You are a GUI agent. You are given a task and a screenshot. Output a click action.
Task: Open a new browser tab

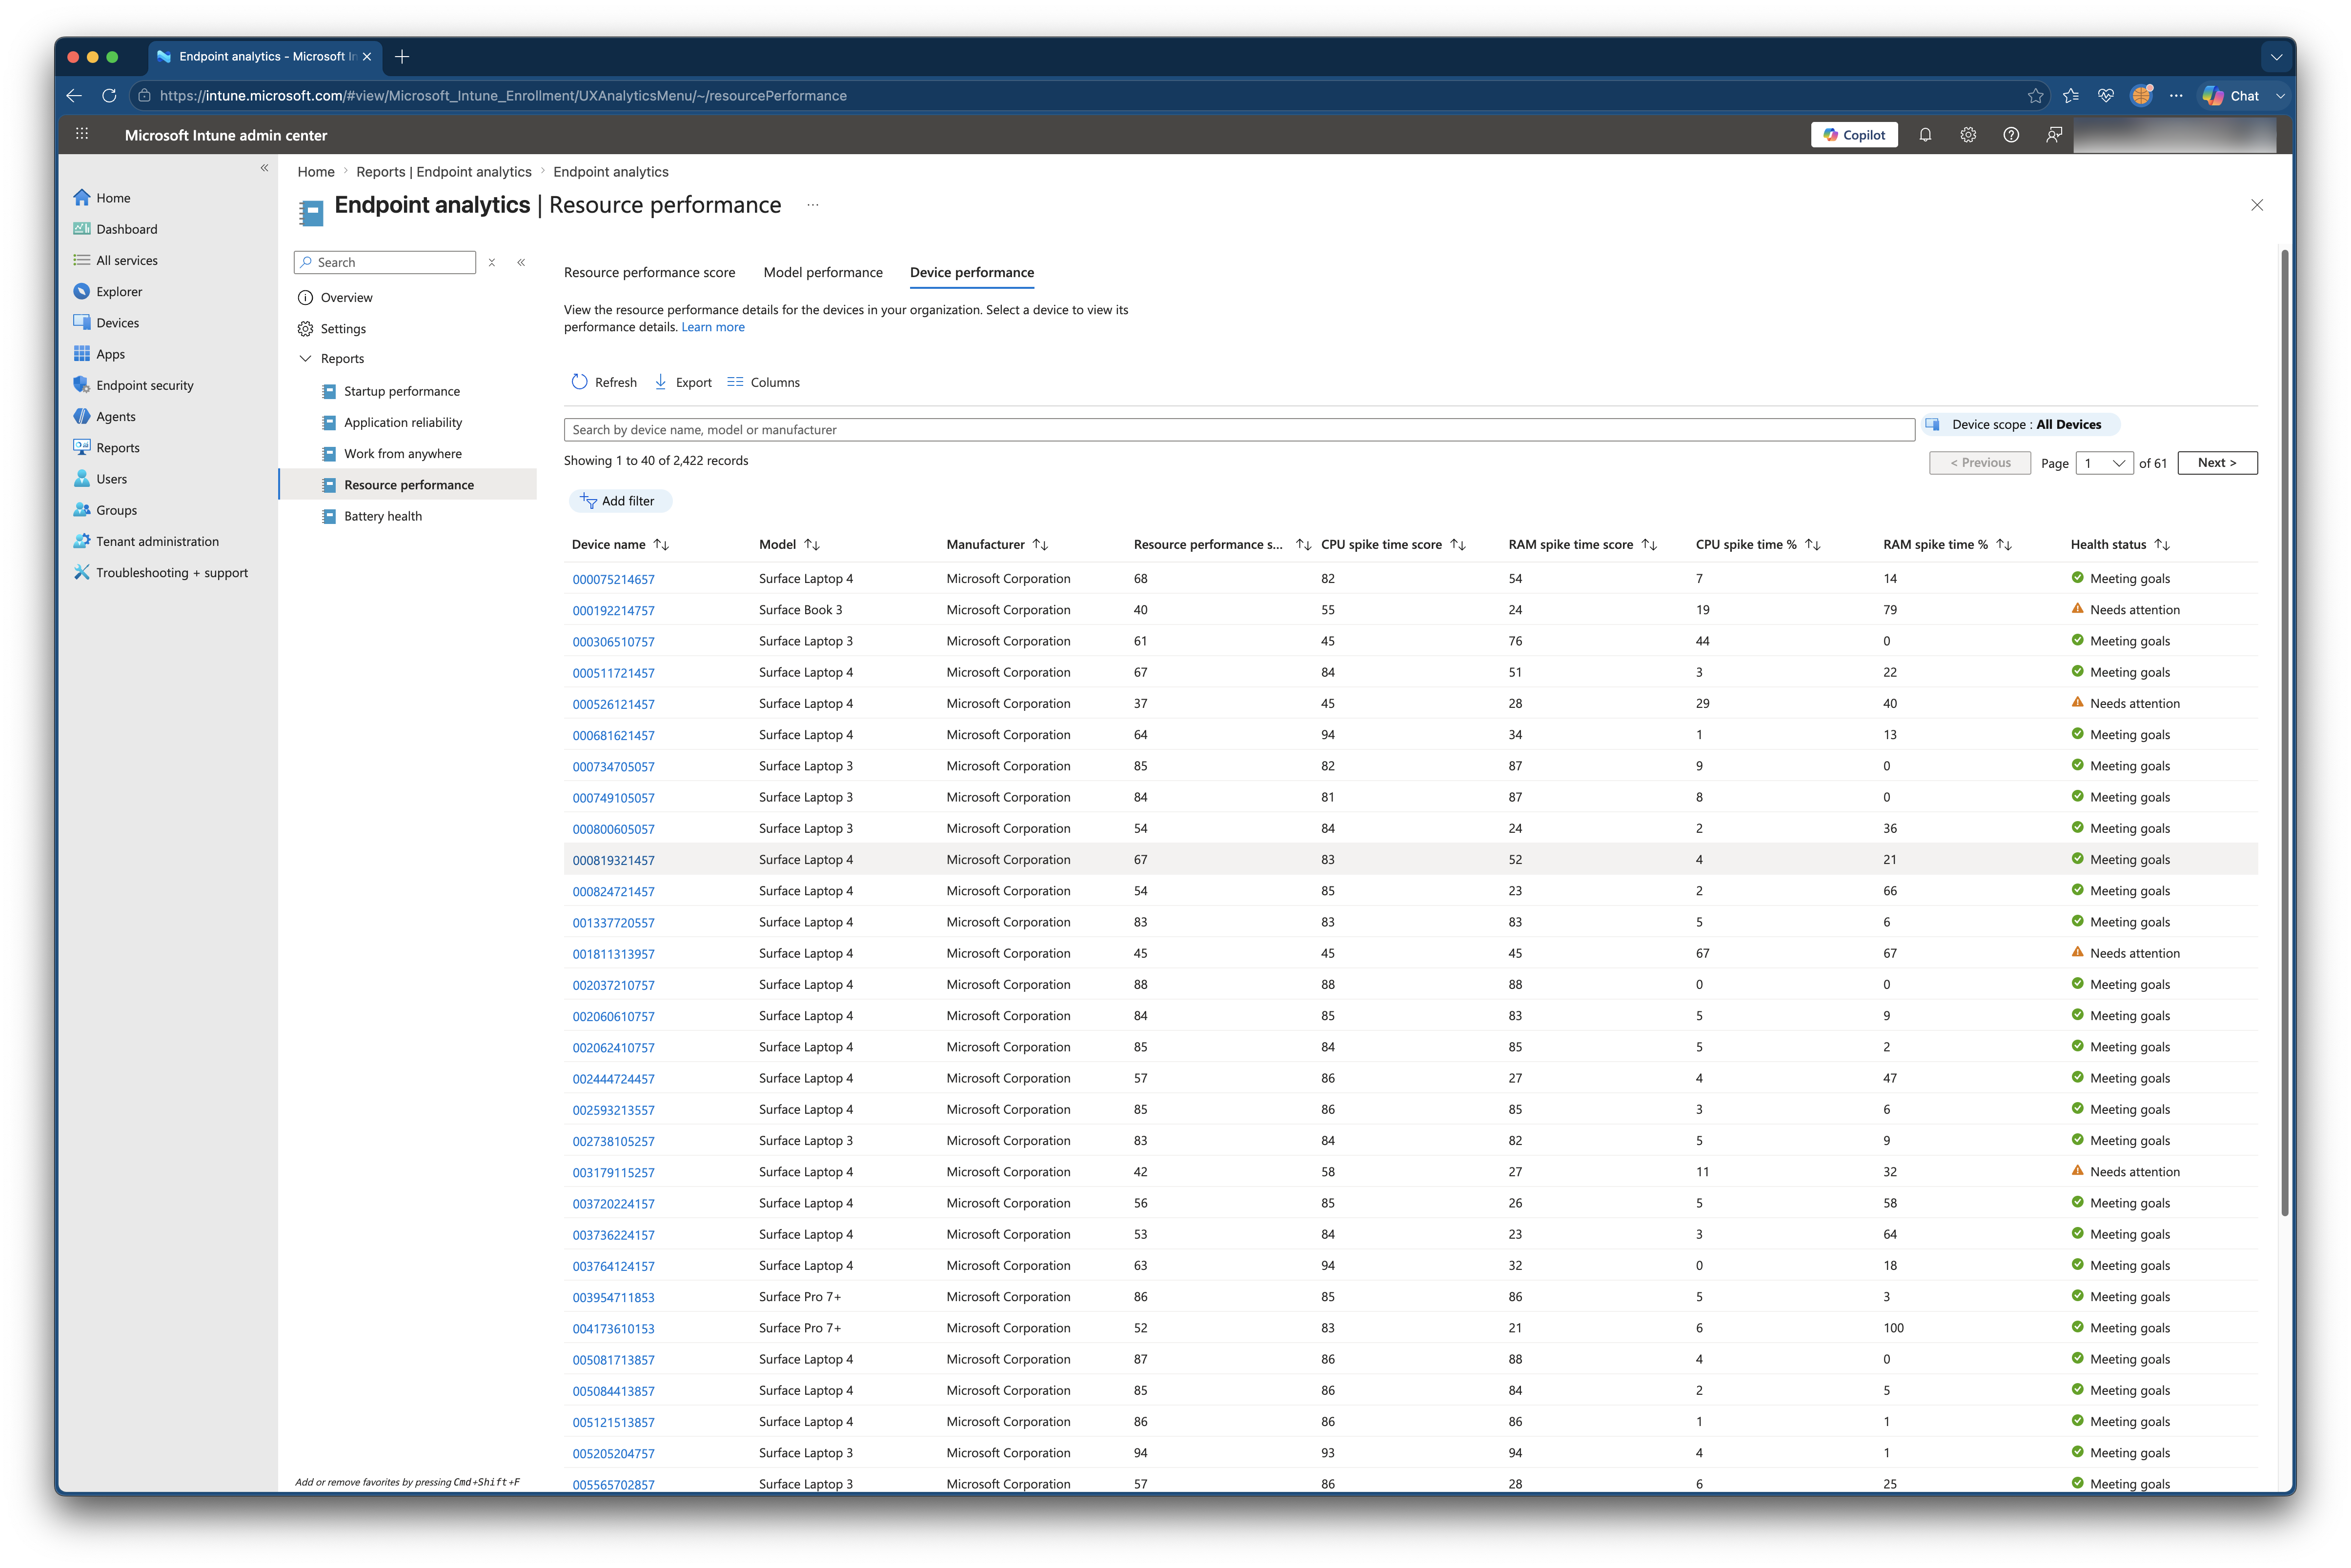tap(402, 57)
